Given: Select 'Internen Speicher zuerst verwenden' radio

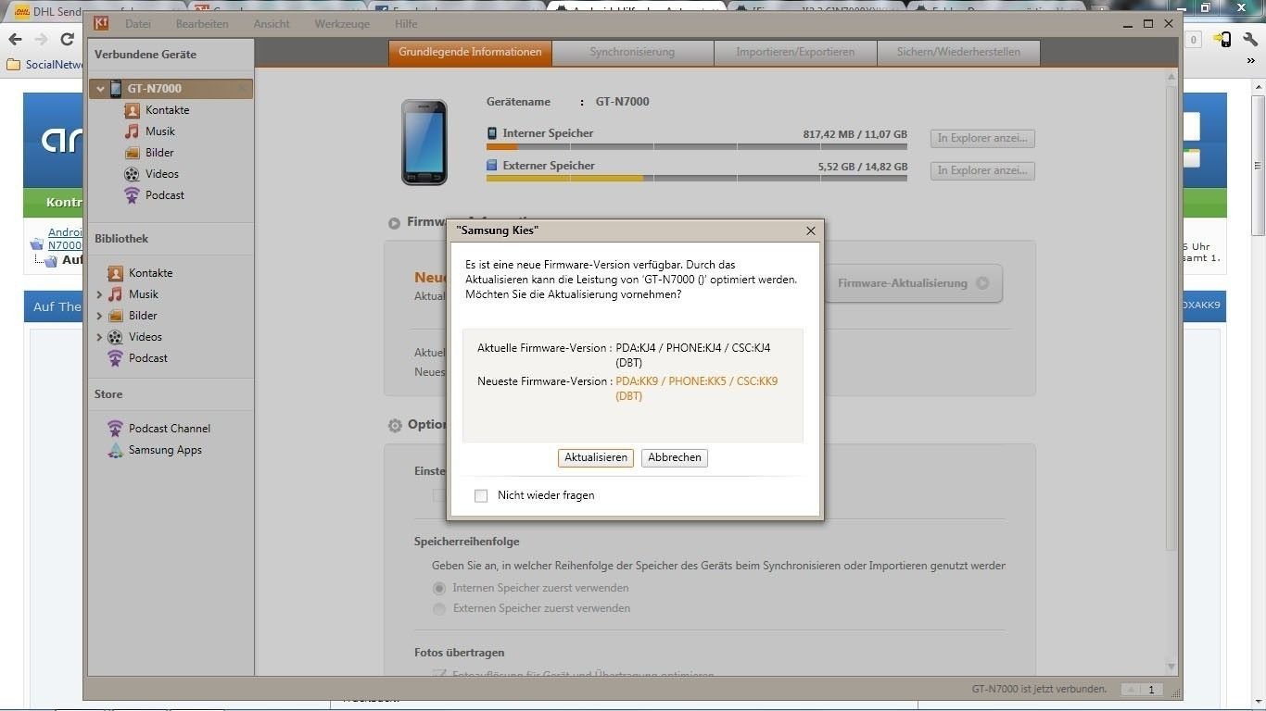Looking at the screenshot, I should (x=439, y=588).
